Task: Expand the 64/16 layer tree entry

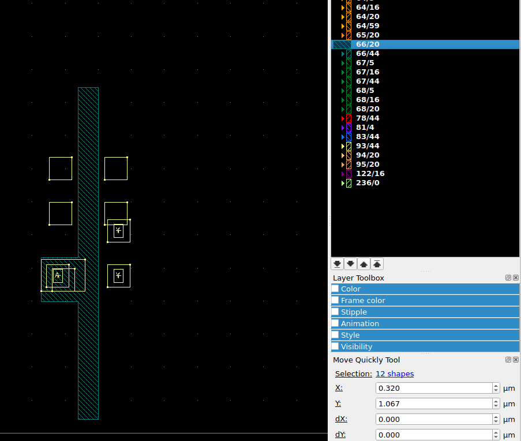Action: pyautogui.click(x=343, y=7)
